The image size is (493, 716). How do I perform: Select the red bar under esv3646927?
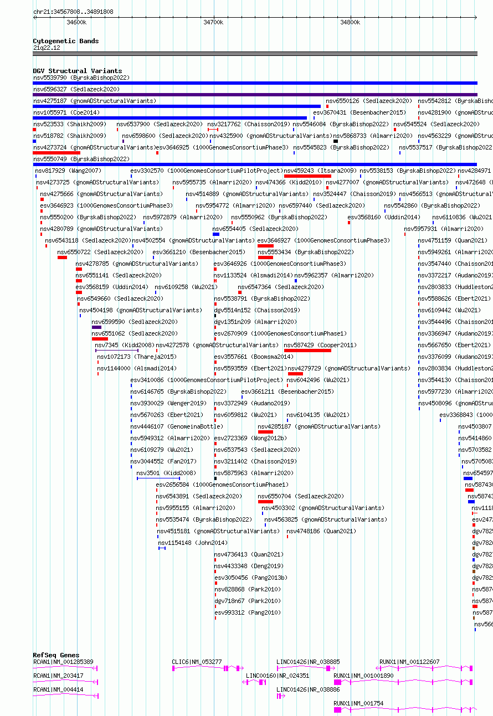click(265, 246)
